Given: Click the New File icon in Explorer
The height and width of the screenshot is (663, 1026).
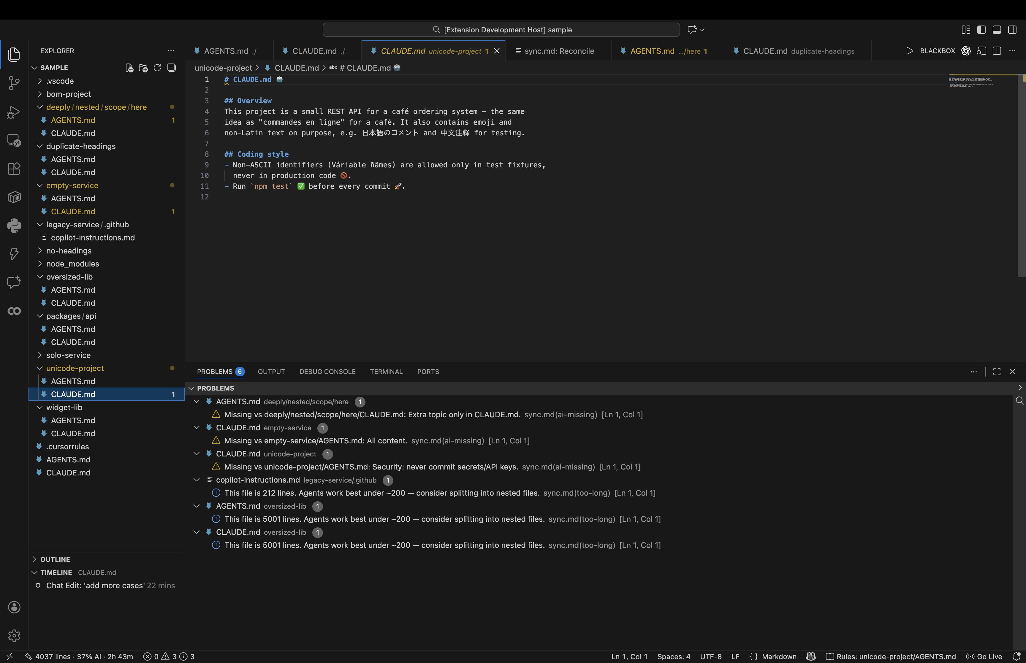Looking at the screenshot, I should [x=129, y=68].
